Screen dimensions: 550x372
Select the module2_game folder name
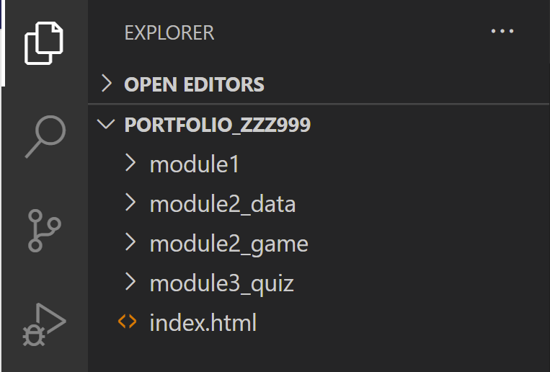click(x=229, y=244)
